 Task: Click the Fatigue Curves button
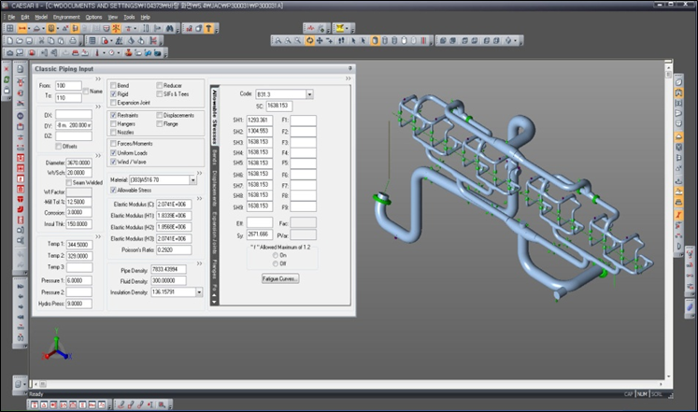pos(280,278)
